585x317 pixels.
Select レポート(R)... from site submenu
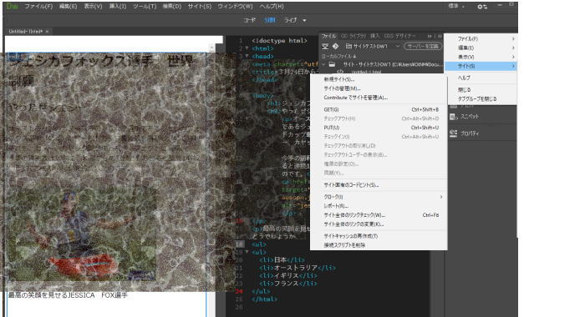tap(379, 206)
